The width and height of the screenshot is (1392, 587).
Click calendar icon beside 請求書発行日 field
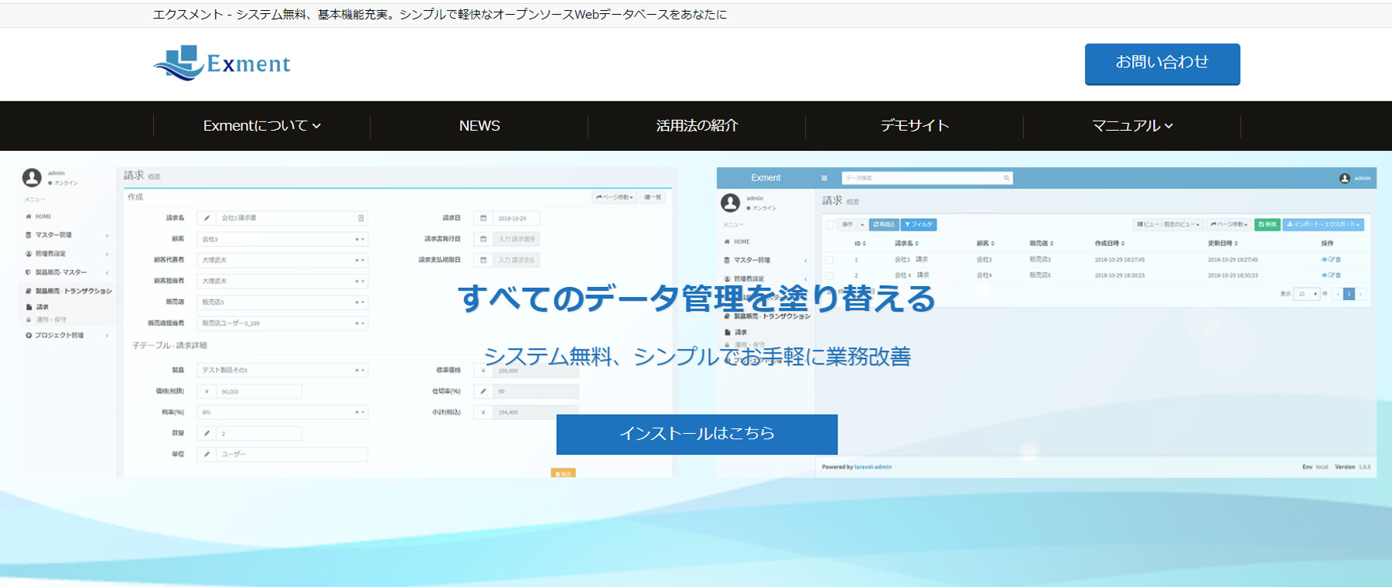coord(483,239)
